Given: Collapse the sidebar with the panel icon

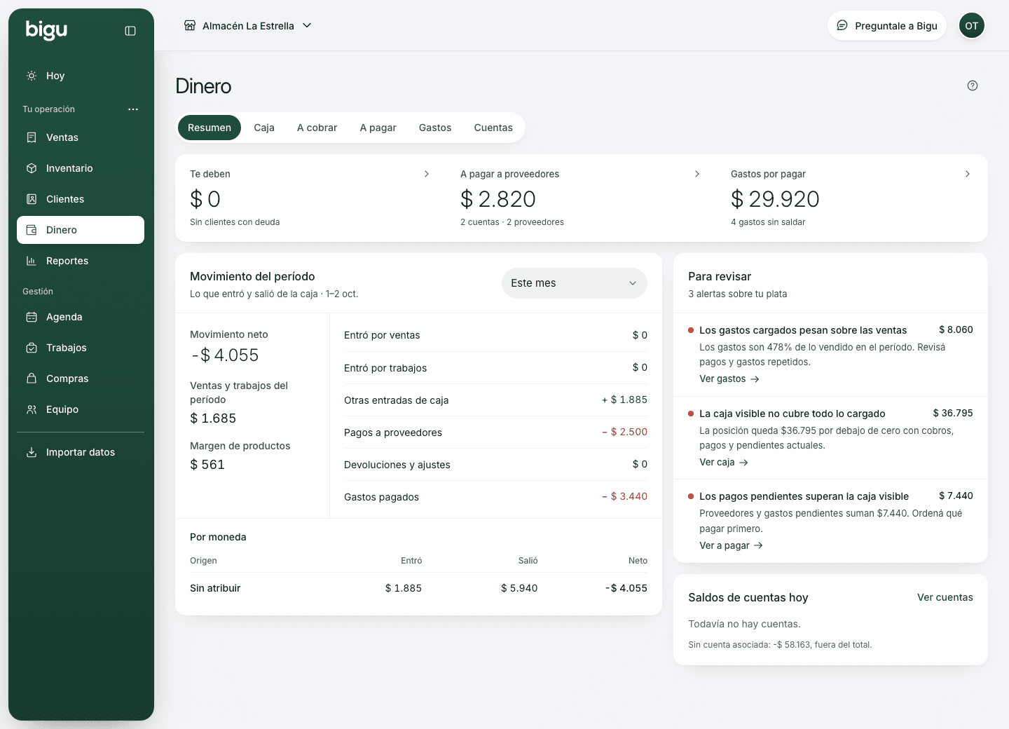Looking at the screenshot, I should click(130, 31).
